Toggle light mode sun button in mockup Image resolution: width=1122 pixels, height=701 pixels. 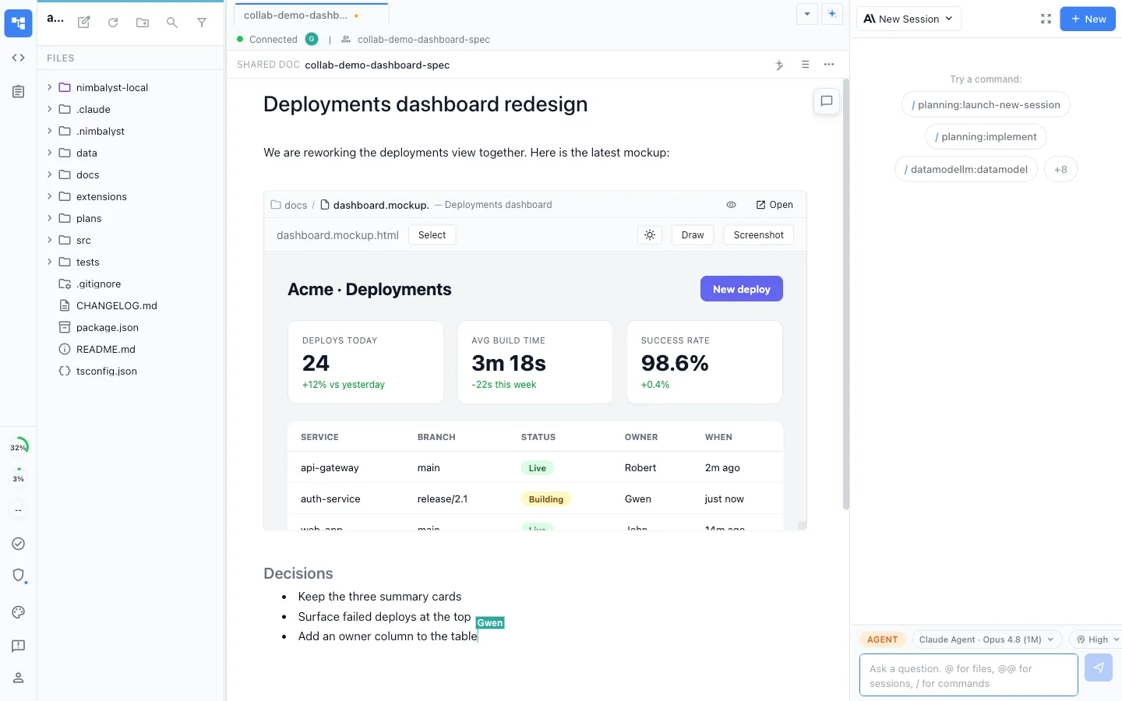650,235
